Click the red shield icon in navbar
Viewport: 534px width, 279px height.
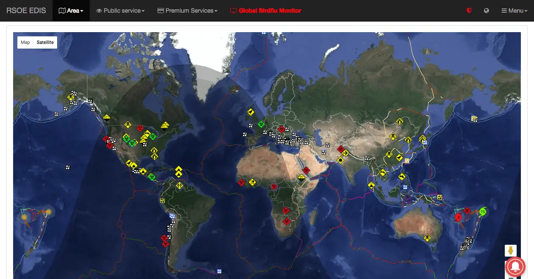pos(469,11)
